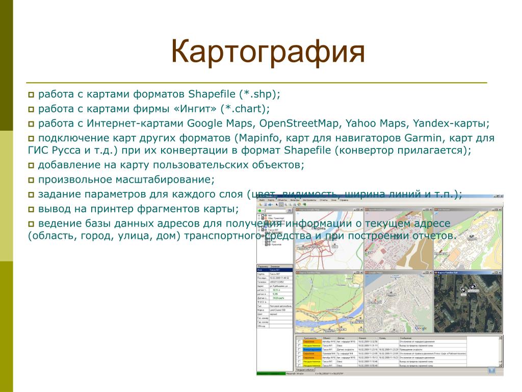Open the Инструменты menu
Screen dimensions: 522x392
[309, 200]
